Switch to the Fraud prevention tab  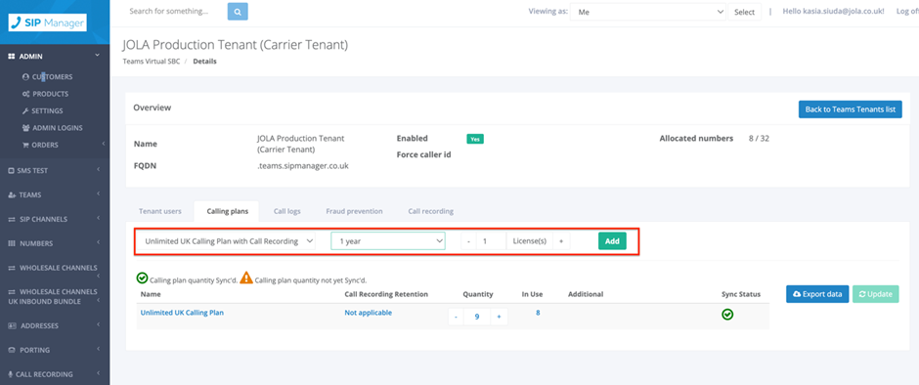coord(354,211)
